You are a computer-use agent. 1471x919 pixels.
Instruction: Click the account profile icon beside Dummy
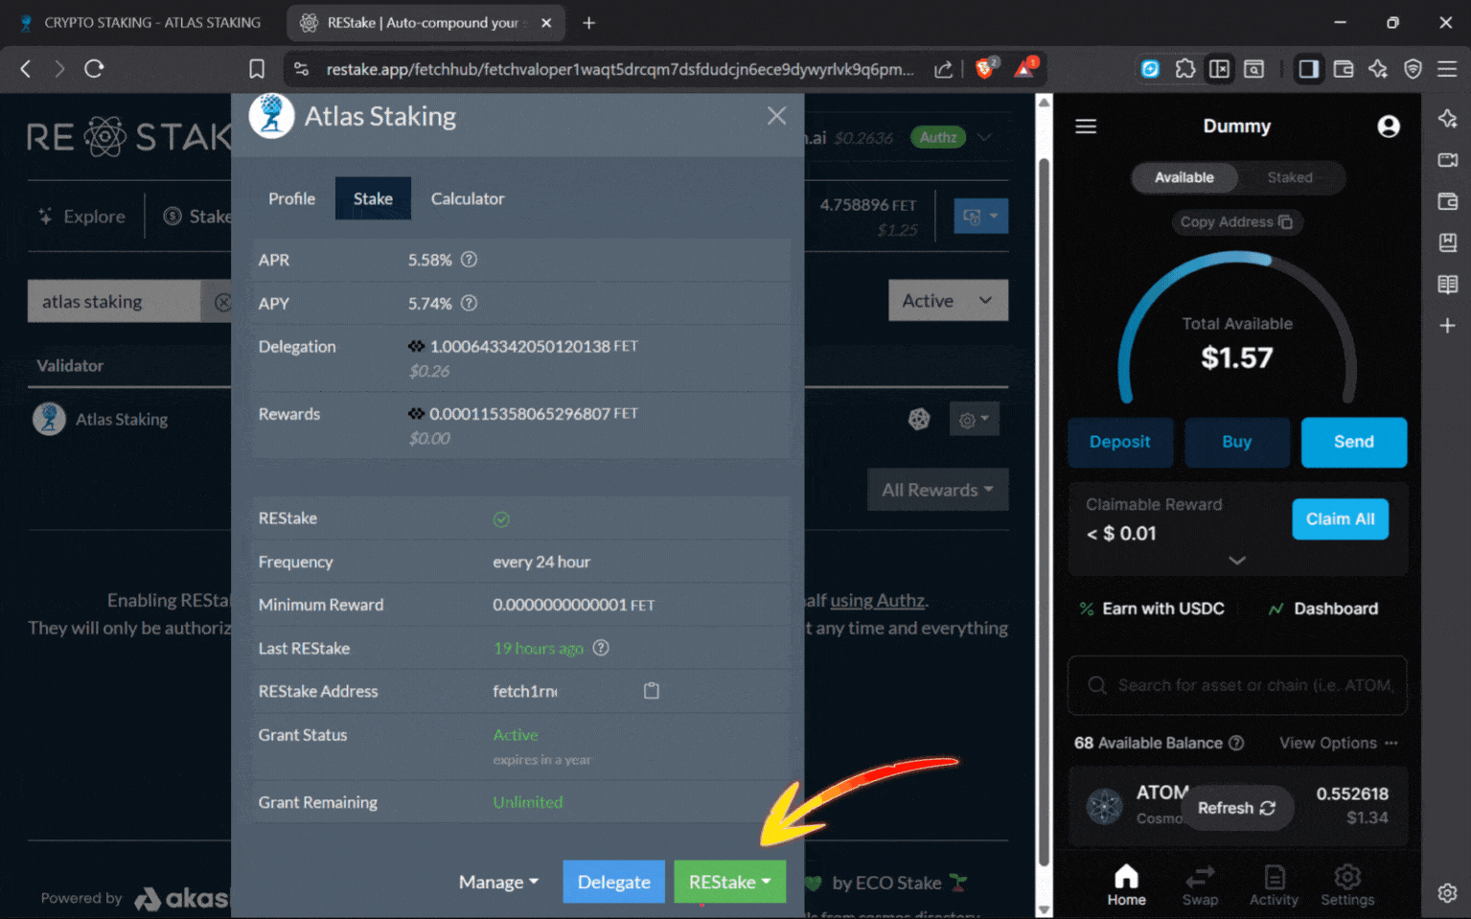1388,126
